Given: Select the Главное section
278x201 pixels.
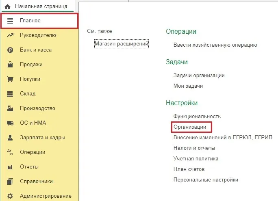Looking at the screenshot, I should click(x=39, y=21).
